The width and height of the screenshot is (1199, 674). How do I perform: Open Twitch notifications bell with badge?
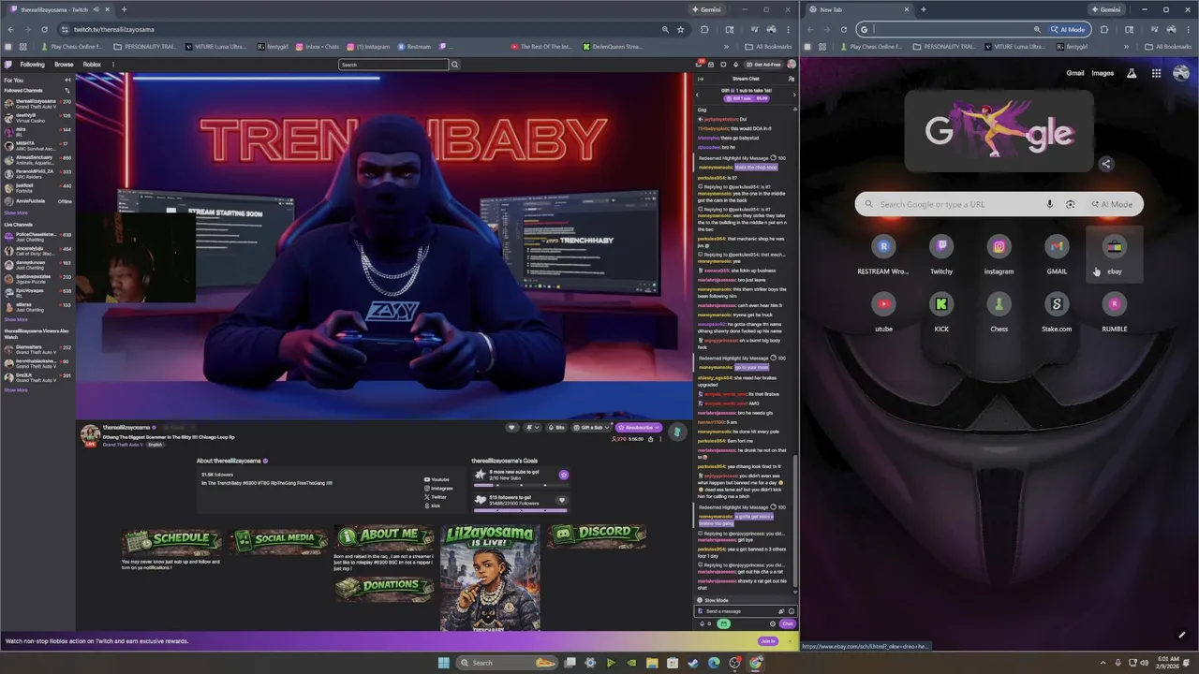pos(699,65)
